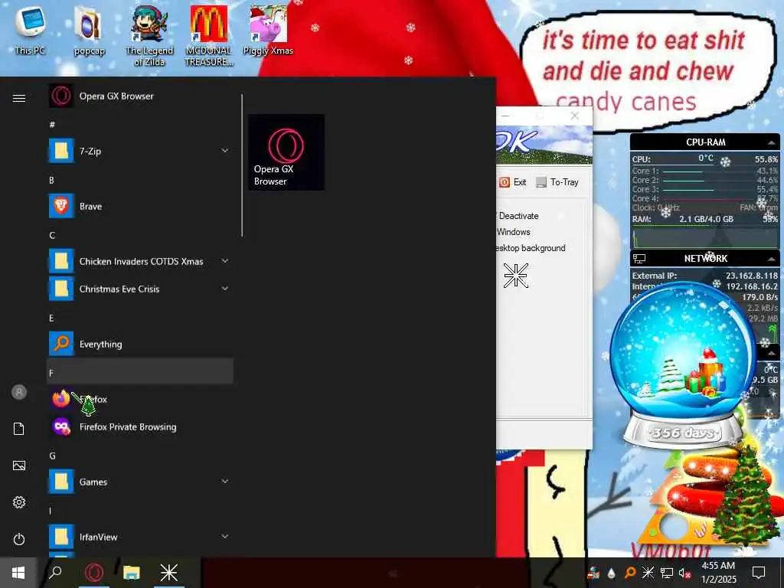Open the Brave browser entry
The image size is (784, 588).
tap(140, 206)
